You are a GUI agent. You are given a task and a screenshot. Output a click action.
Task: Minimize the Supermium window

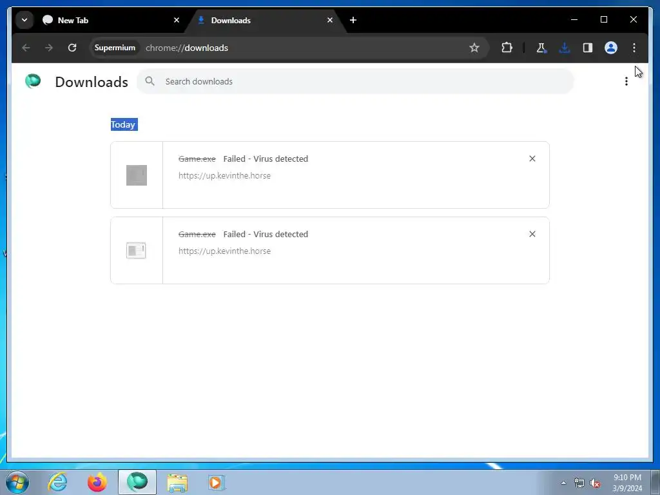pyautogui.click(x=574, y=19)
